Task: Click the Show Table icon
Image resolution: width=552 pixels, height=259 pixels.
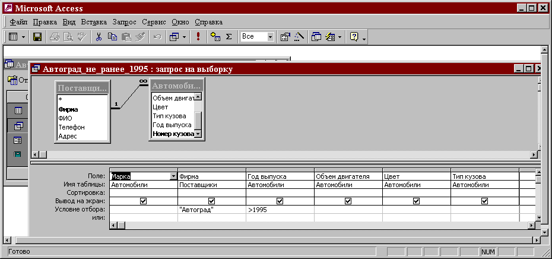Action: [x=215, y=37]
